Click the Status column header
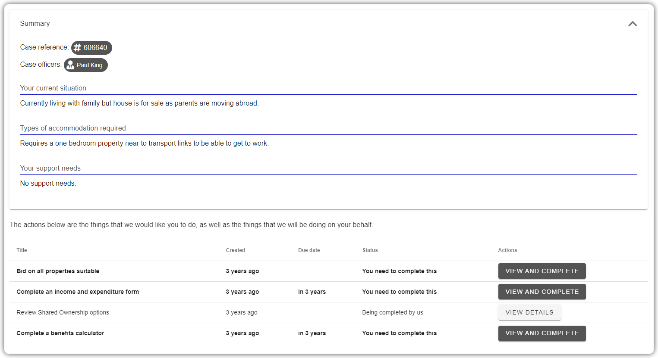658x358 pixels. pyautogui.click(x=370, y=250)
